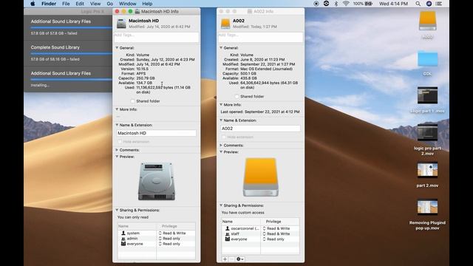Click the Bluetooth menu bar icon
The image size is (473, 266).
click(x=336, y=4)
